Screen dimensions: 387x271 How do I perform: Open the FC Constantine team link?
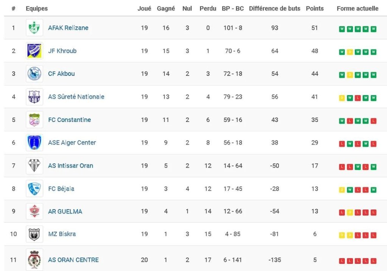[69, 120]
